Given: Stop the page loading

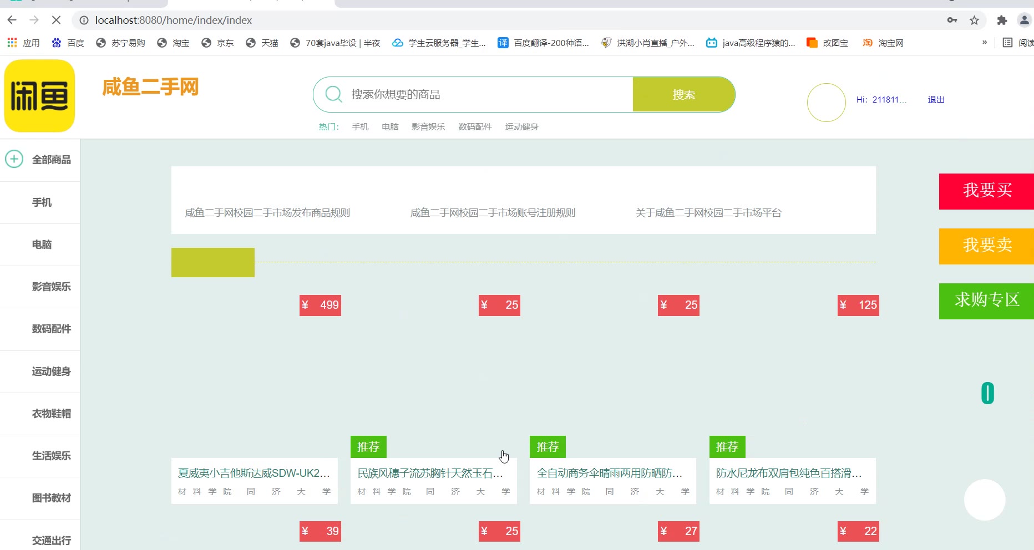Looking at the screenshot, I should pyautogui.click(x=56, y=20).
